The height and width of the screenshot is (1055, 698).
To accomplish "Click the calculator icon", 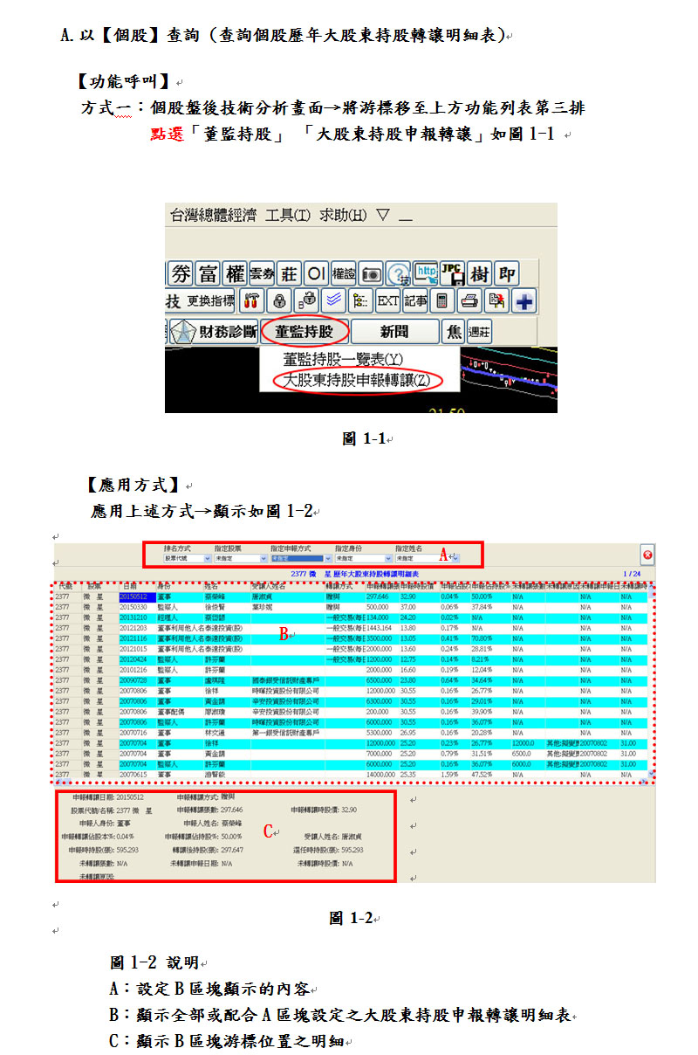I will point(442,301).
